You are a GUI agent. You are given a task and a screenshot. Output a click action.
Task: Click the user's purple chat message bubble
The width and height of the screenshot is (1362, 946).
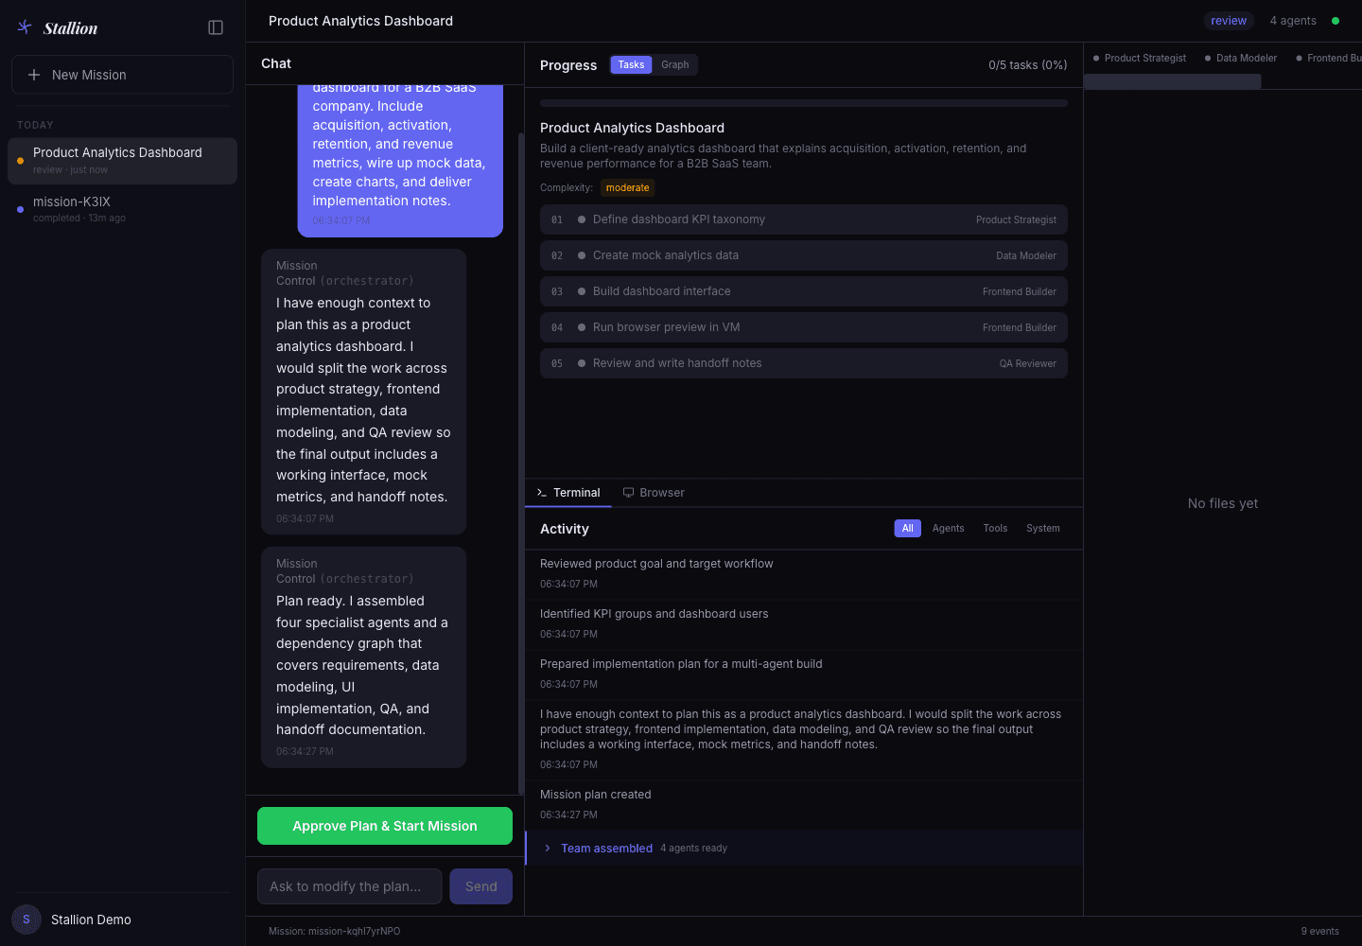click(x=400, y=161)
